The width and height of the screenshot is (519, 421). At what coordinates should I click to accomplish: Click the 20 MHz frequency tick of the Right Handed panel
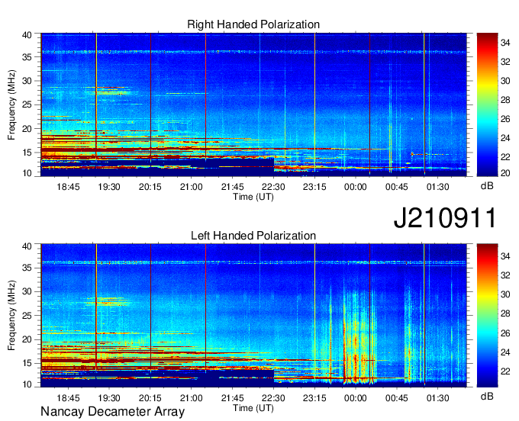27,129
